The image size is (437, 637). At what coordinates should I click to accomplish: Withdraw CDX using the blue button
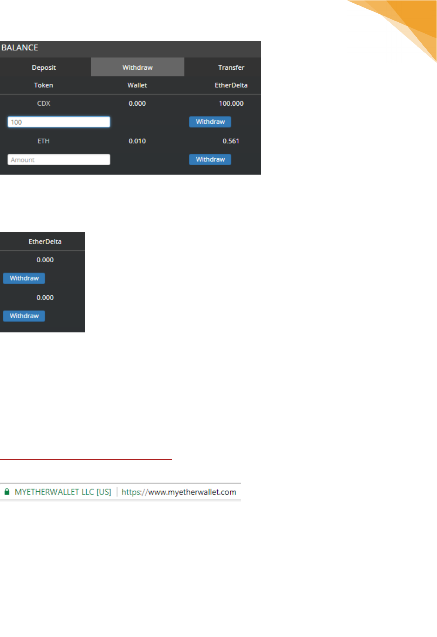coord(210,122)
